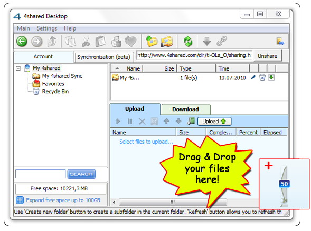Click the pencil edit icon in My 4s row

[x=253, y=77]
